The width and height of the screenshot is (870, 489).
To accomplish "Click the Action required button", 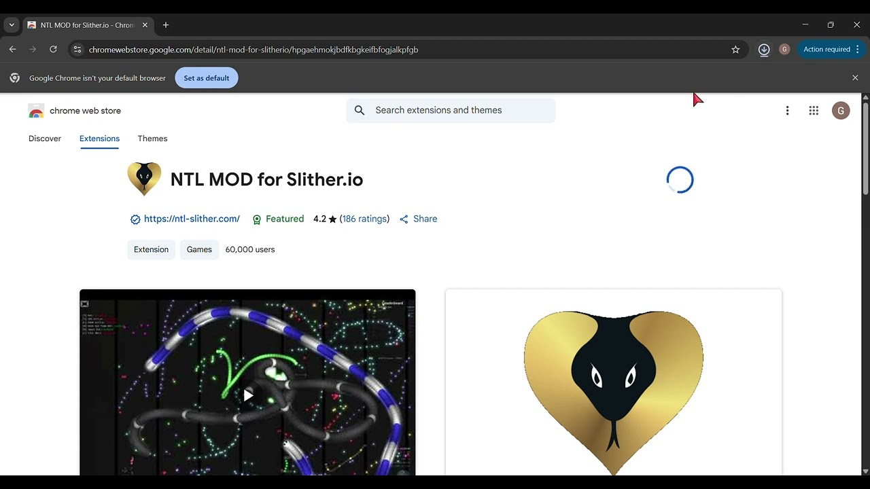I will [831, 50].
